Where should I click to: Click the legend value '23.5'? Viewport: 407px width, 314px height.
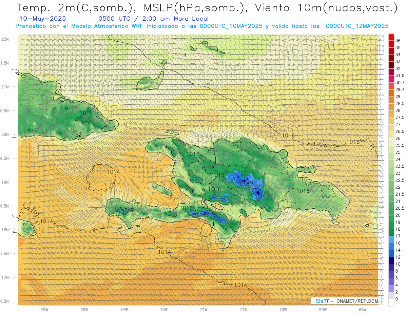point(400,166)
